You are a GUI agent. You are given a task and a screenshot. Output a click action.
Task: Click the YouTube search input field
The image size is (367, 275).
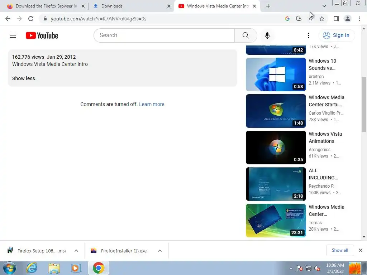point(164,35)
